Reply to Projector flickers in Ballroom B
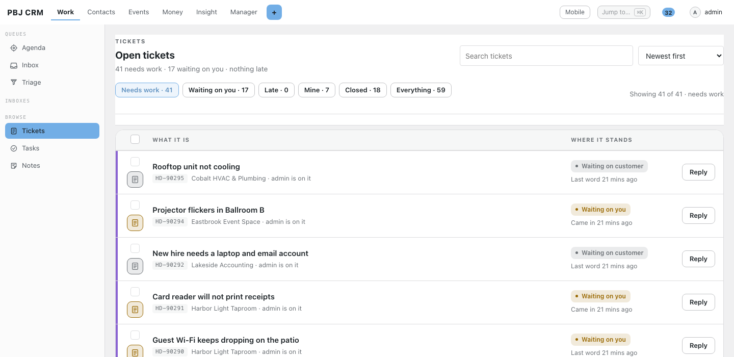 pos(698,216)
